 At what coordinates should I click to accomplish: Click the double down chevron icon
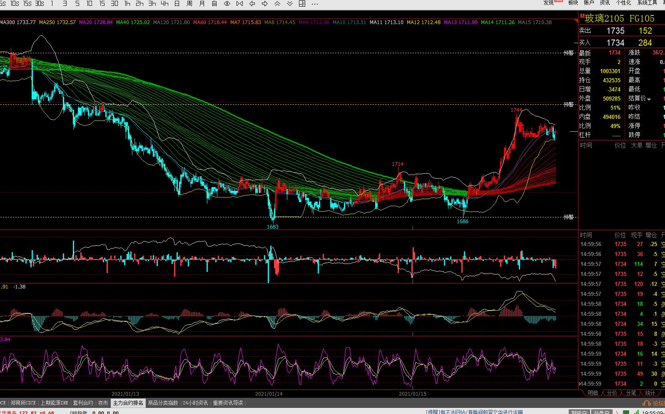(290, 3)
